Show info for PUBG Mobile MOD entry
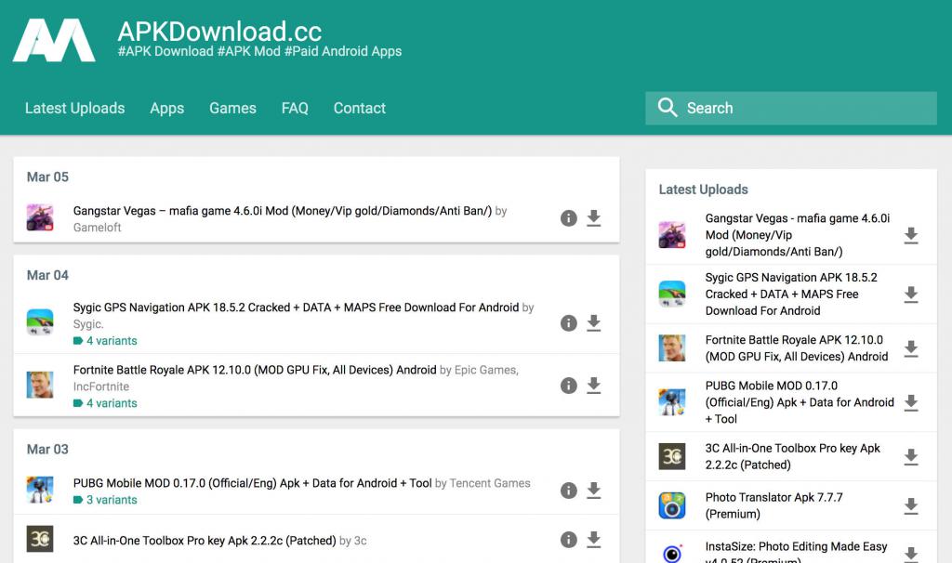Screen dimensions: 952x563 (x=569, y=491)
